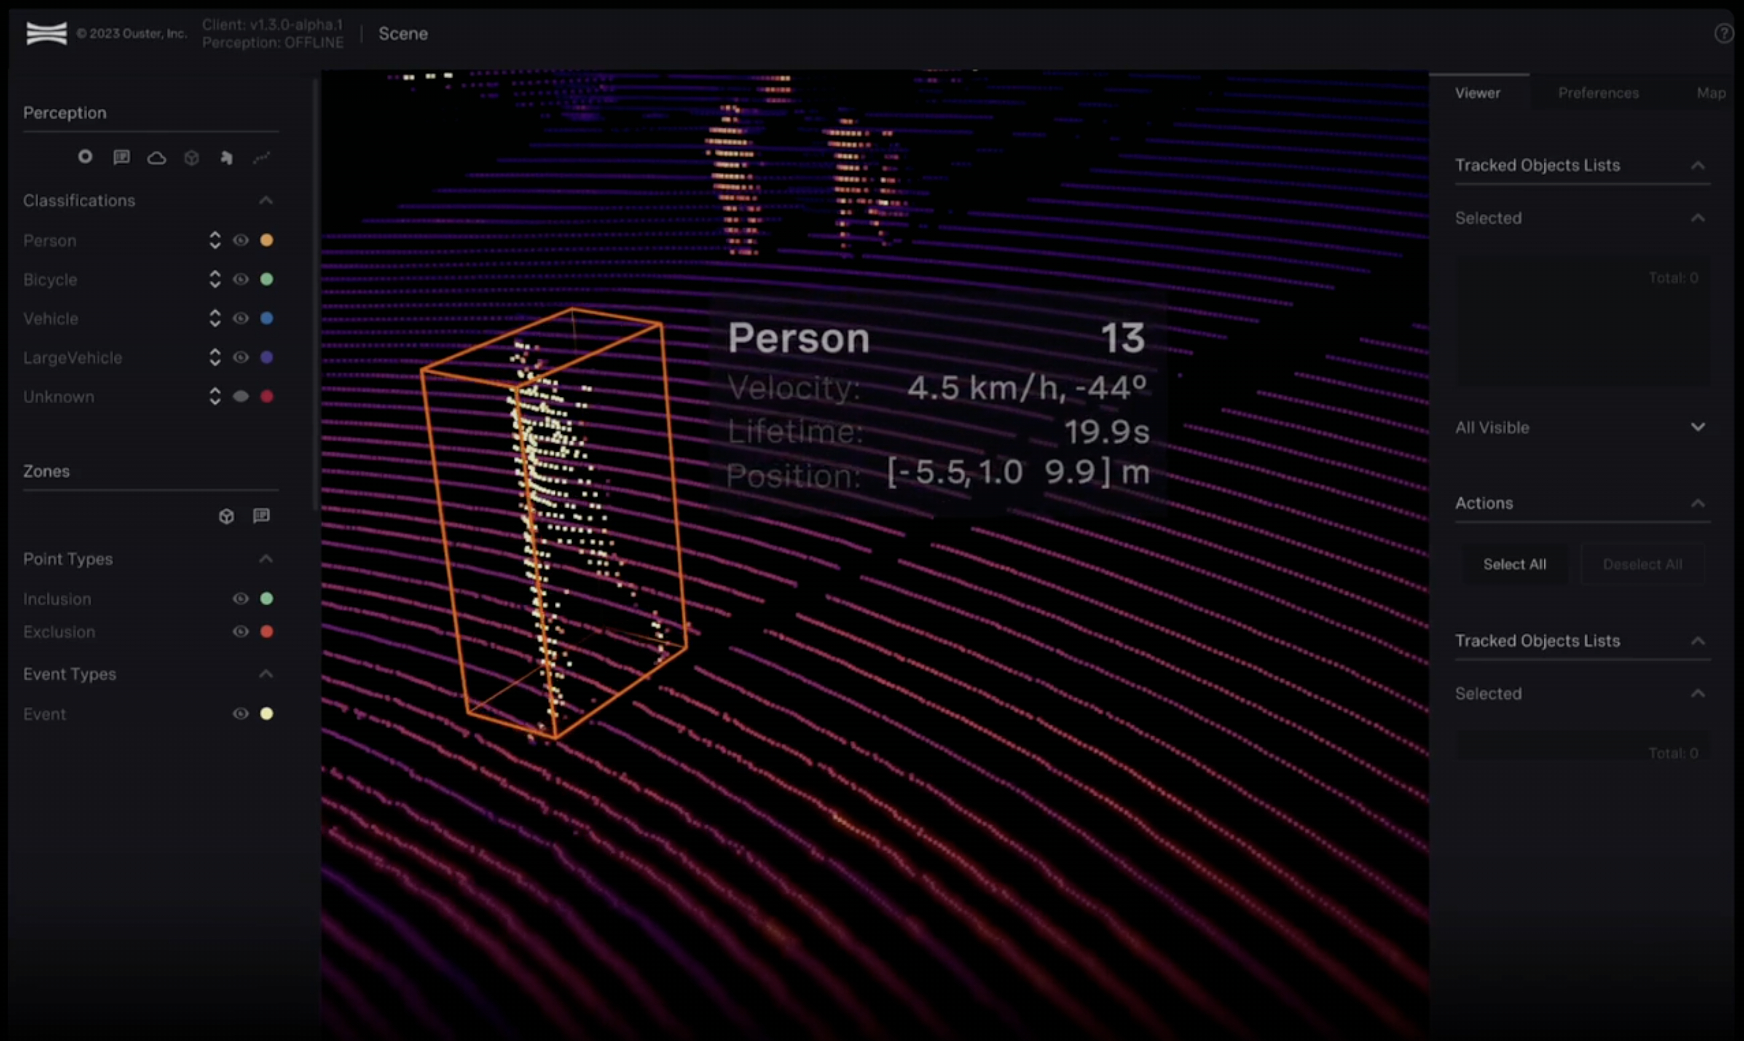Viewport: 1744px width, 1041px height.
Task: Toggle visibility of Event type
Action: pyautogui.click(x=240, y=713)
